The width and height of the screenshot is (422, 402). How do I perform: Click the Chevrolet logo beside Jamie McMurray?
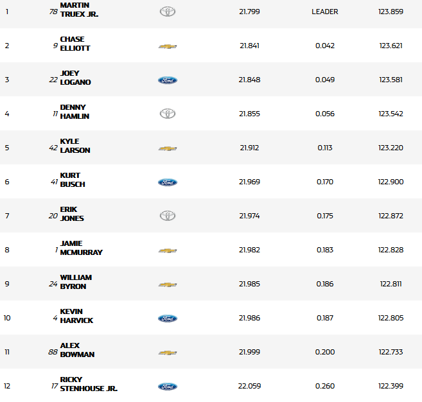[167, 250]
